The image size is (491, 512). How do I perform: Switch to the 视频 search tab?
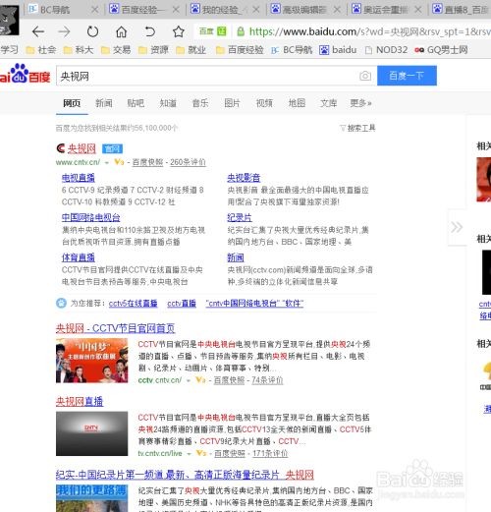coord(264,103)
